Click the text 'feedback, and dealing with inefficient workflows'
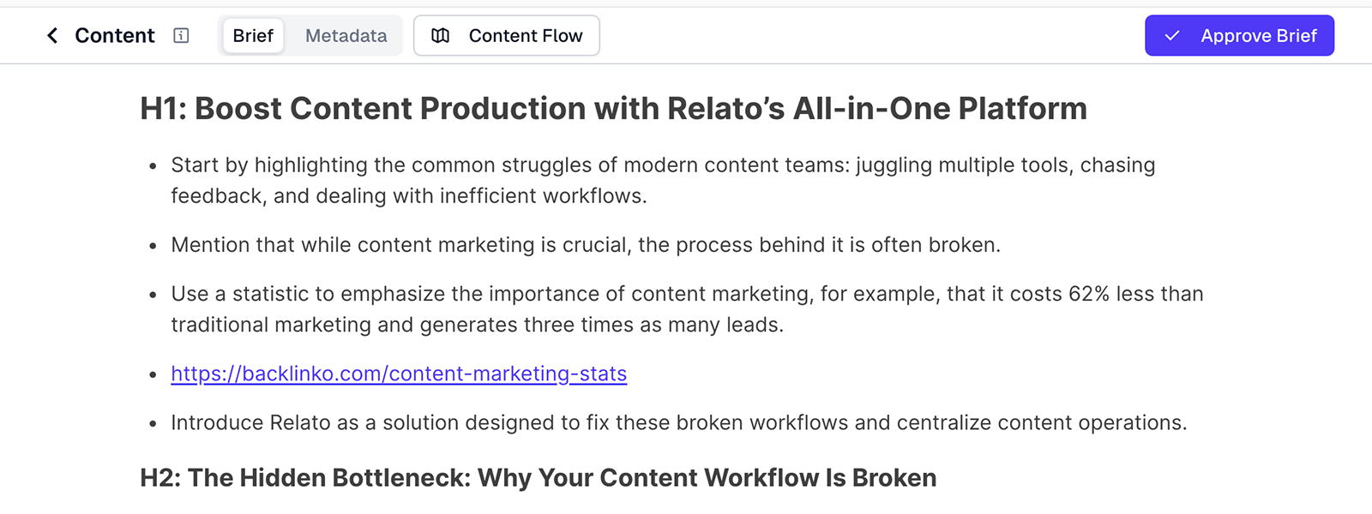Screen dimensions: 1372x514 point(408,196)
